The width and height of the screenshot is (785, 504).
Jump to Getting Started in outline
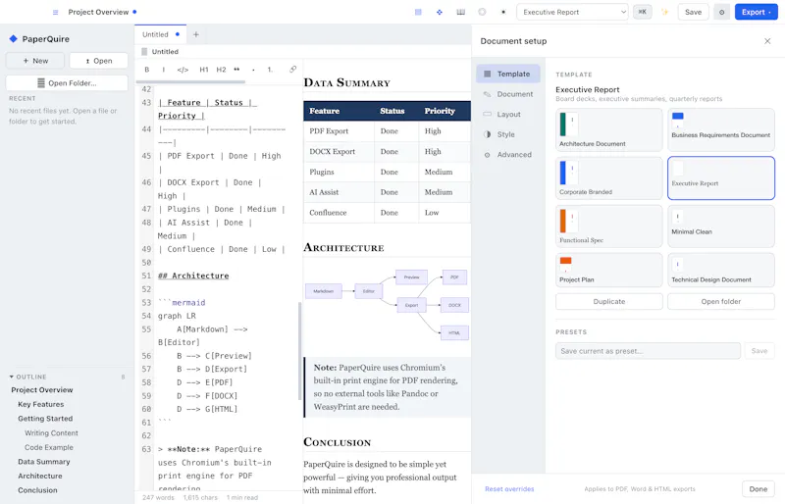(45, 419)
